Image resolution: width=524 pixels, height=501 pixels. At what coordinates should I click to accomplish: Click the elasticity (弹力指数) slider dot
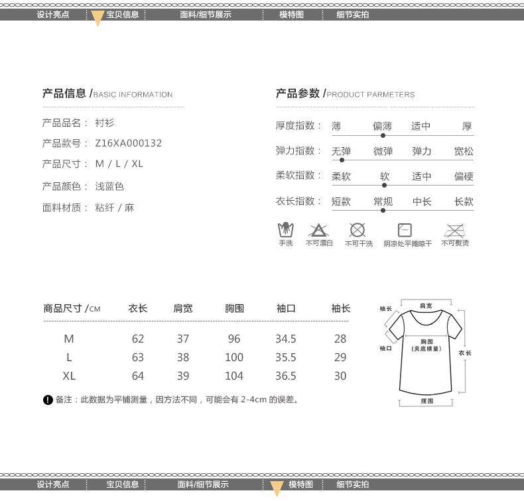pyautogui.click(x=342, y=160)
